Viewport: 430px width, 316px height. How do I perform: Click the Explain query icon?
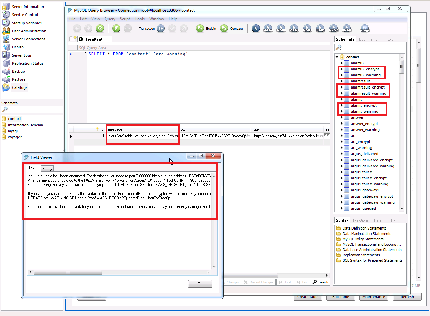200,28
